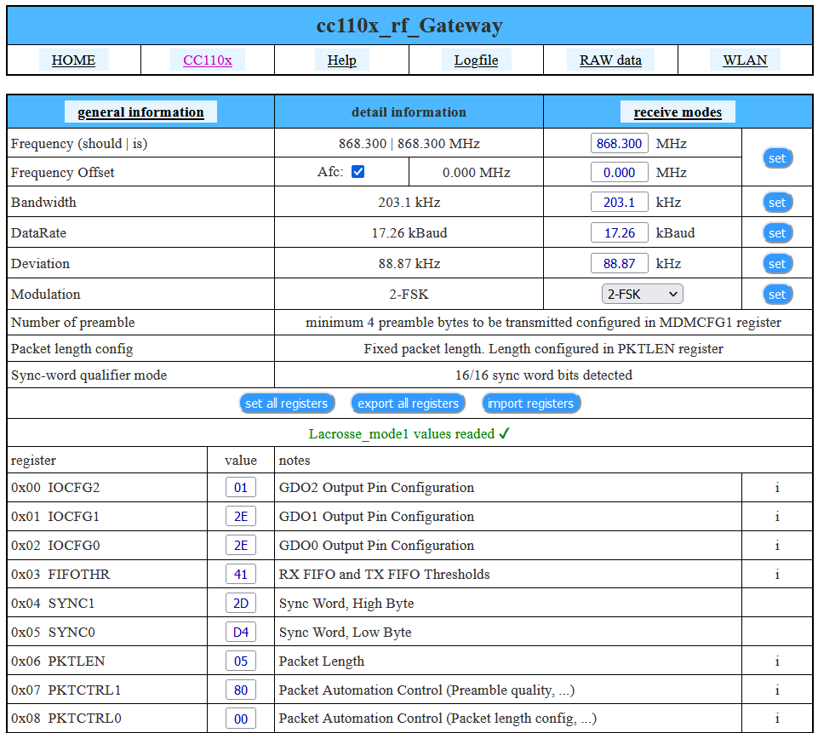
Task: Click the FIFOTHR register value field 41
Action: point(241,575)
